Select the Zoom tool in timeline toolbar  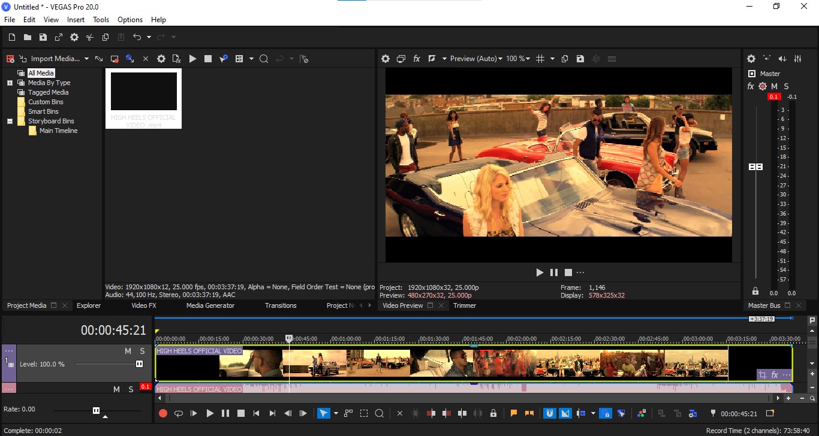pos(380,413)
